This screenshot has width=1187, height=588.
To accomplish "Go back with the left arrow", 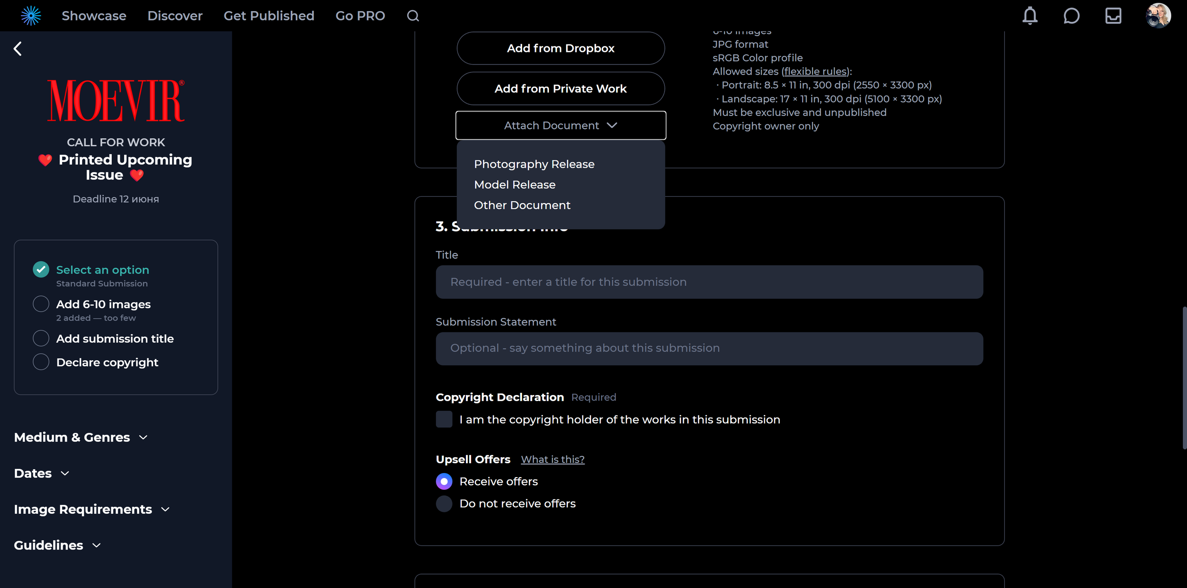I will tap(18, 49).
